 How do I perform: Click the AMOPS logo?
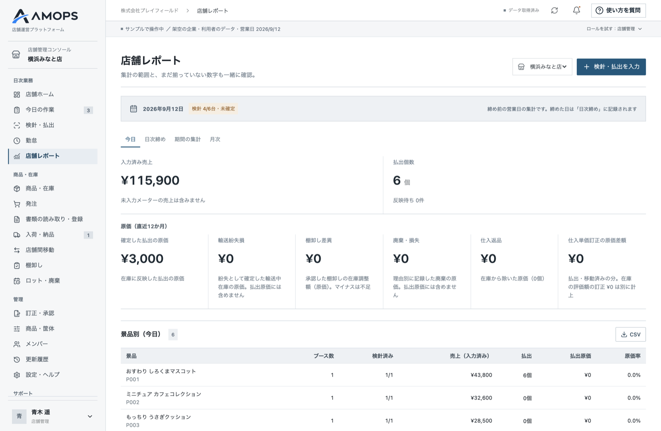pyautogui.click(x=45, y=16)
